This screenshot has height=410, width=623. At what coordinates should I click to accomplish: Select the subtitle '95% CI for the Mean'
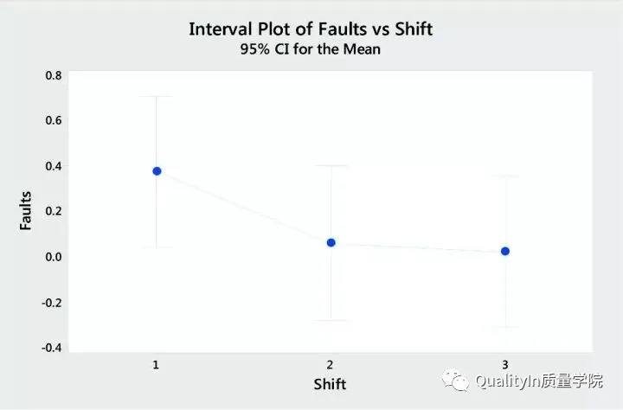(x=311, y=50)
